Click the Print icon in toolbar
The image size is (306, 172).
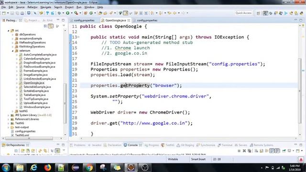point(22,13)
